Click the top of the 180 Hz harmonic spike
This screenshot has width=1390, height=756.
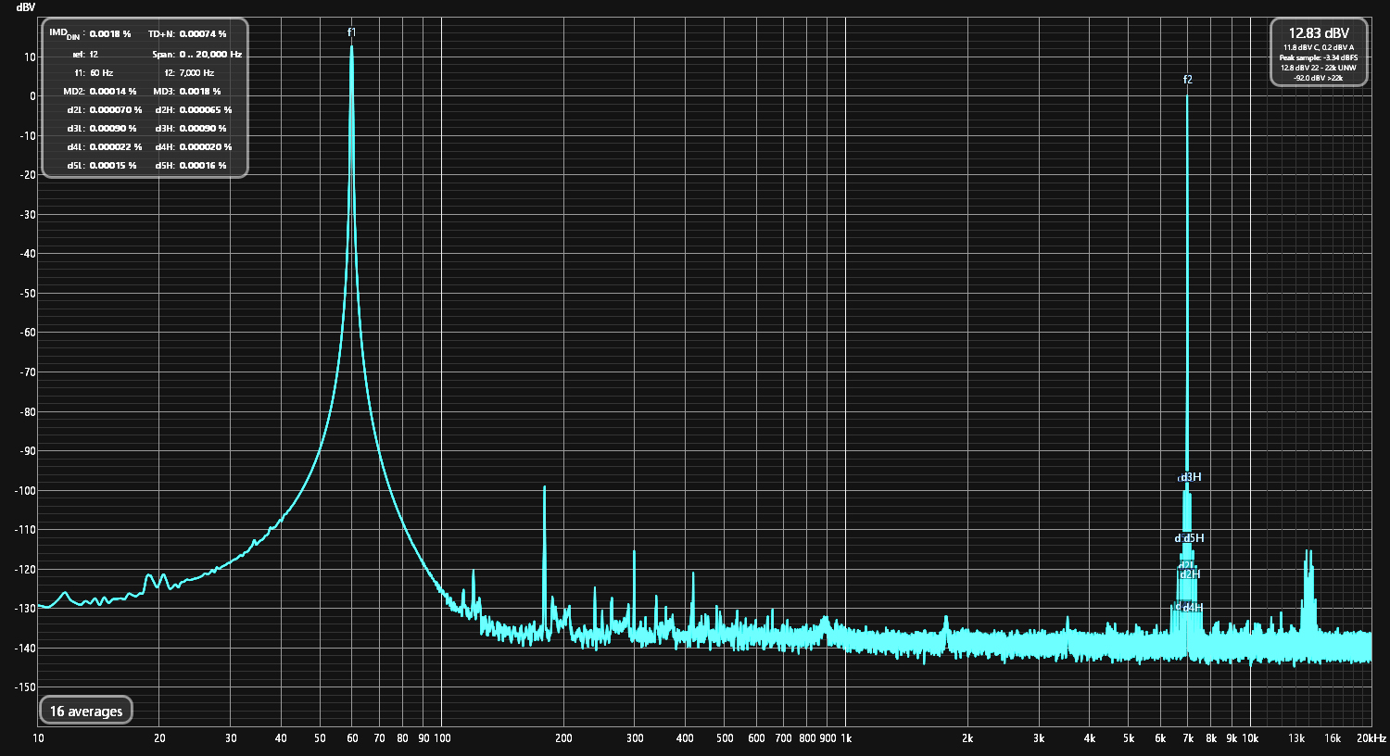(x=544, y=487)
